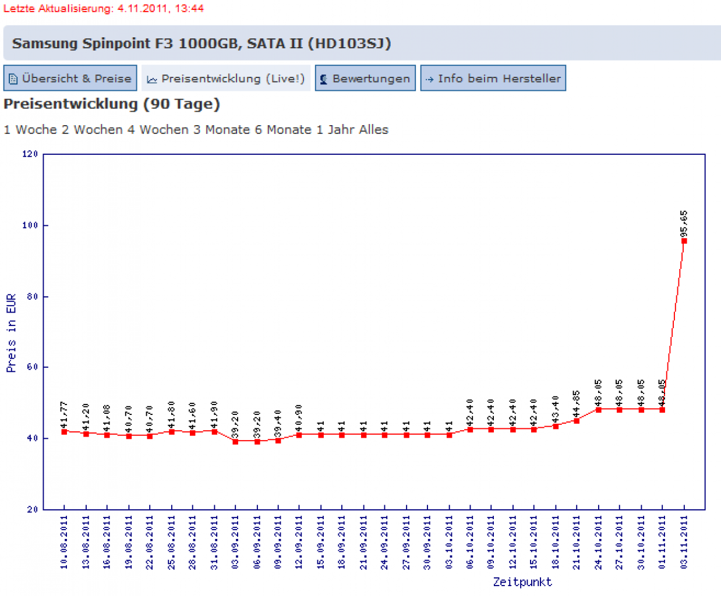Click the 41,77 data point at 10.08.2011

click(x=64, y=432)
